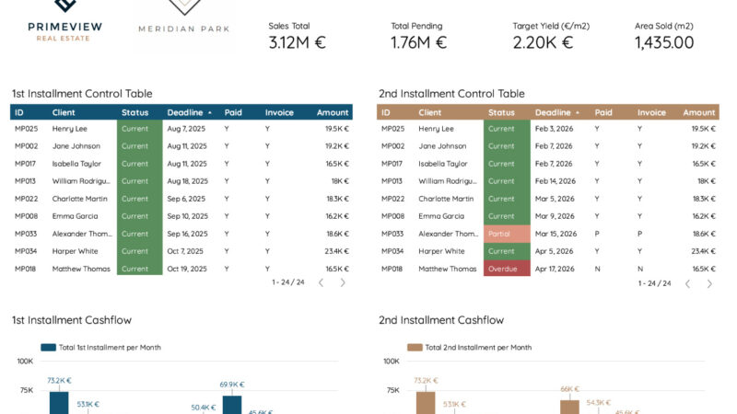Go to previous page of 2nd Installment table
Image resolution: width=737 pixels, height=414 pixels.
tap(687, 283)
